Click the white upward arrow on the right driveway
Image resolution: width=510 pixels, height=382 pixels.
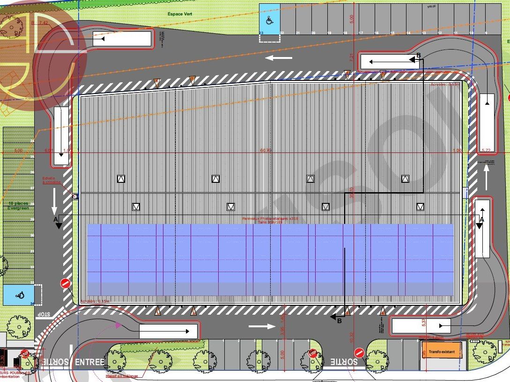(x=487, y=177)
